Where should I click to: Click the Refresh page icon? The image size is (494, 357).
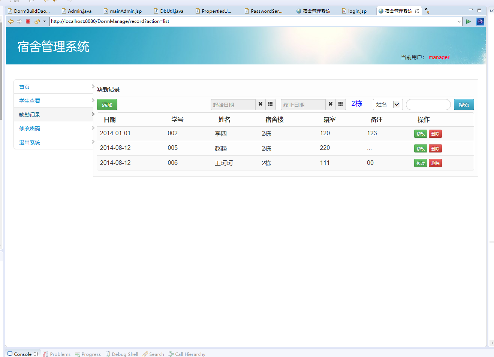pyautogui.click(x=37, y=21)
